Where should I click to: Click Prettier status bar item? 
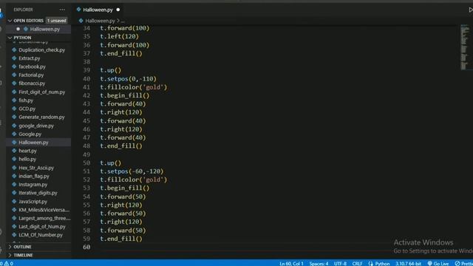point(464,263)
